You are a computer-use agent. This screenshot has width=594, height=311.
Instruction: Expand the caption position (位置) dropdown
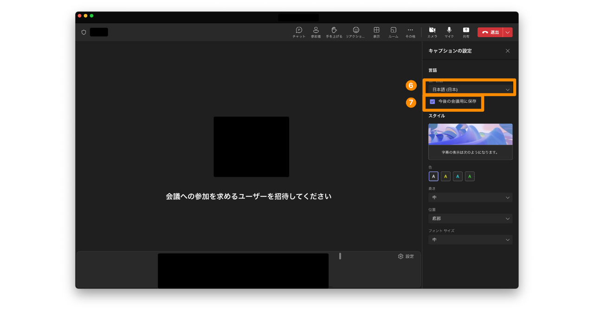pos(470,219)
